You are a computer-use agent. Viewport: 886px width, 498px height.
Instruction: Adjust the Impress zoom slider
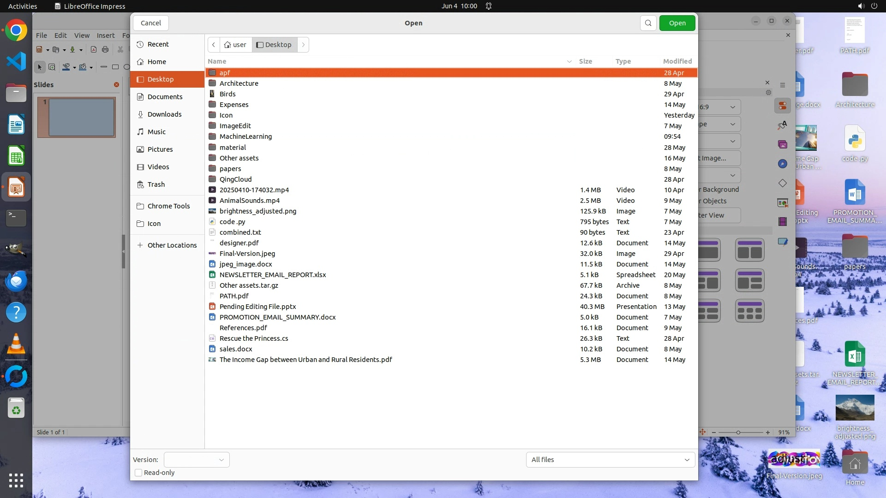[738, 433]
